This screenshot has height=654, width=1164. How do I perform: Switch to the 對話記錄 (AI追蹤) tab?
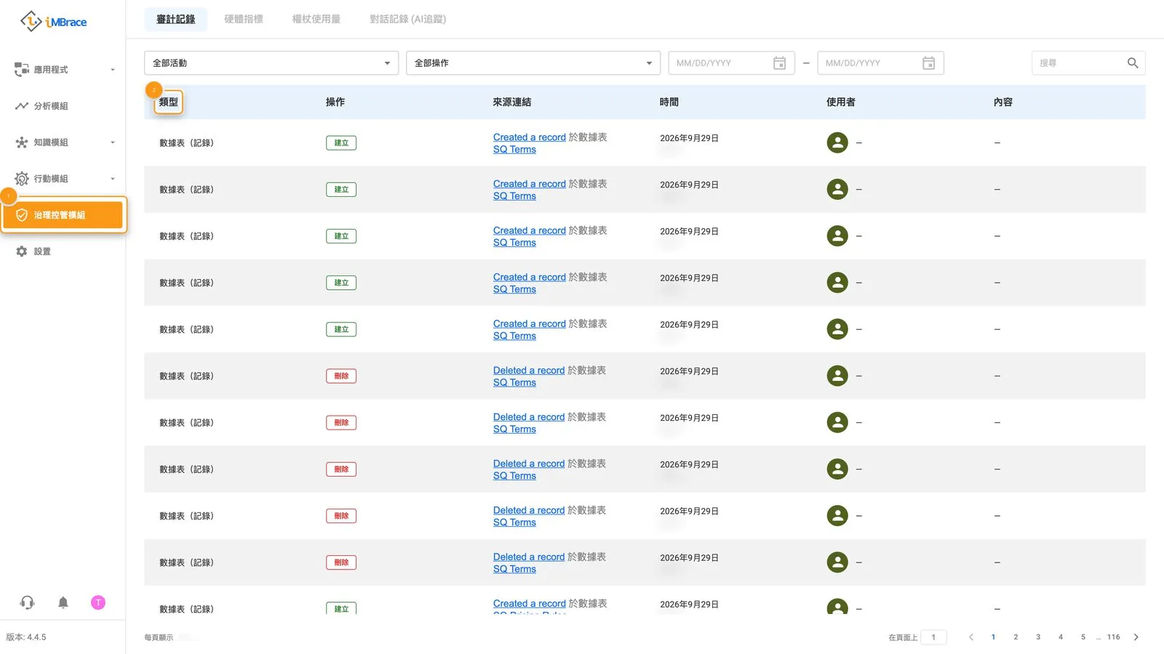408,19
